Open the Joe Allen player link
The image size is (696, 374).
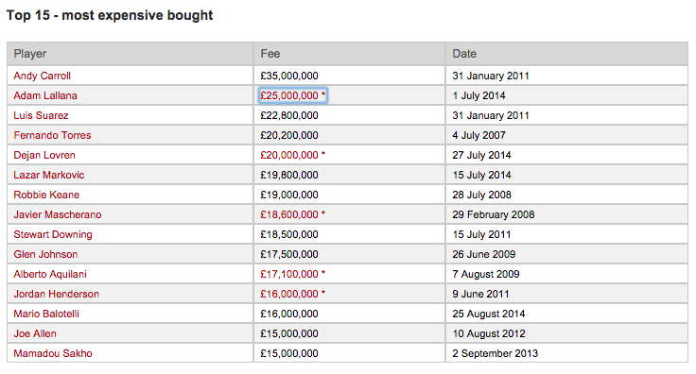point(35,333)
